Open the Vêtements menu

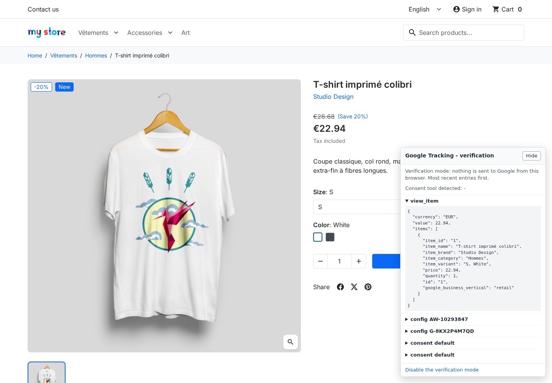tap(98, 33)
